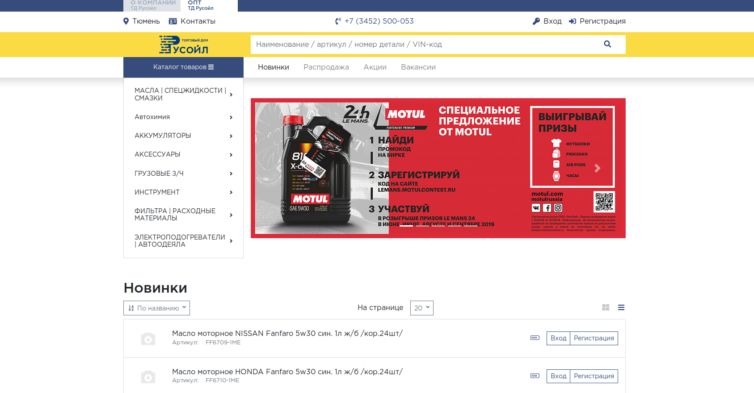Click barcode icon for NISSAN Fanfaro oil
The image size is (754, 393).
[x=535, y=338]
